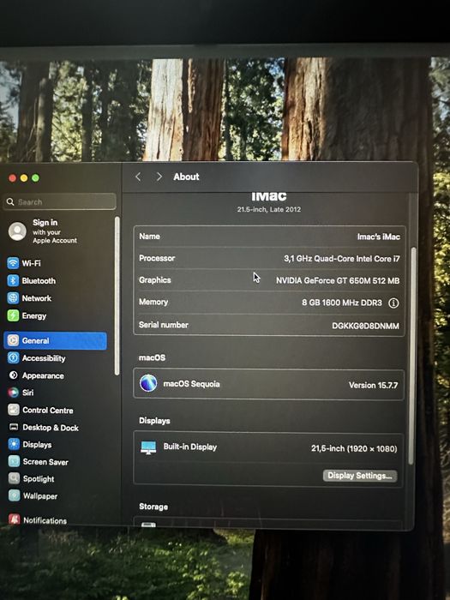Click the Memory info icon
The width and height of the screenshot is (450, 600).
[393, 303]
